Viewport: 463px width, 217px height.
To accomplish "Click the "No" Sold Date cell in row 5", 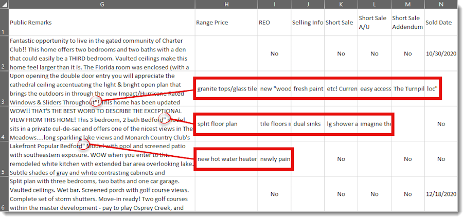I will coord(441,159).
